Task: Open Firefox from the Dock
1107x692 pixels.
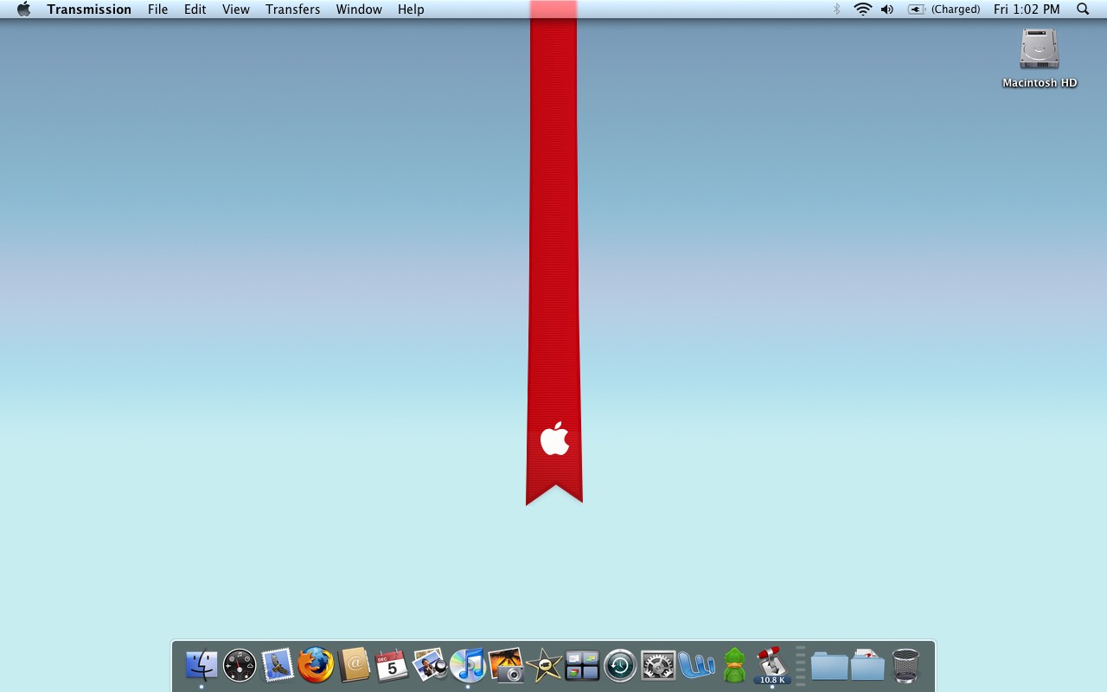Action: pos(316,665)
